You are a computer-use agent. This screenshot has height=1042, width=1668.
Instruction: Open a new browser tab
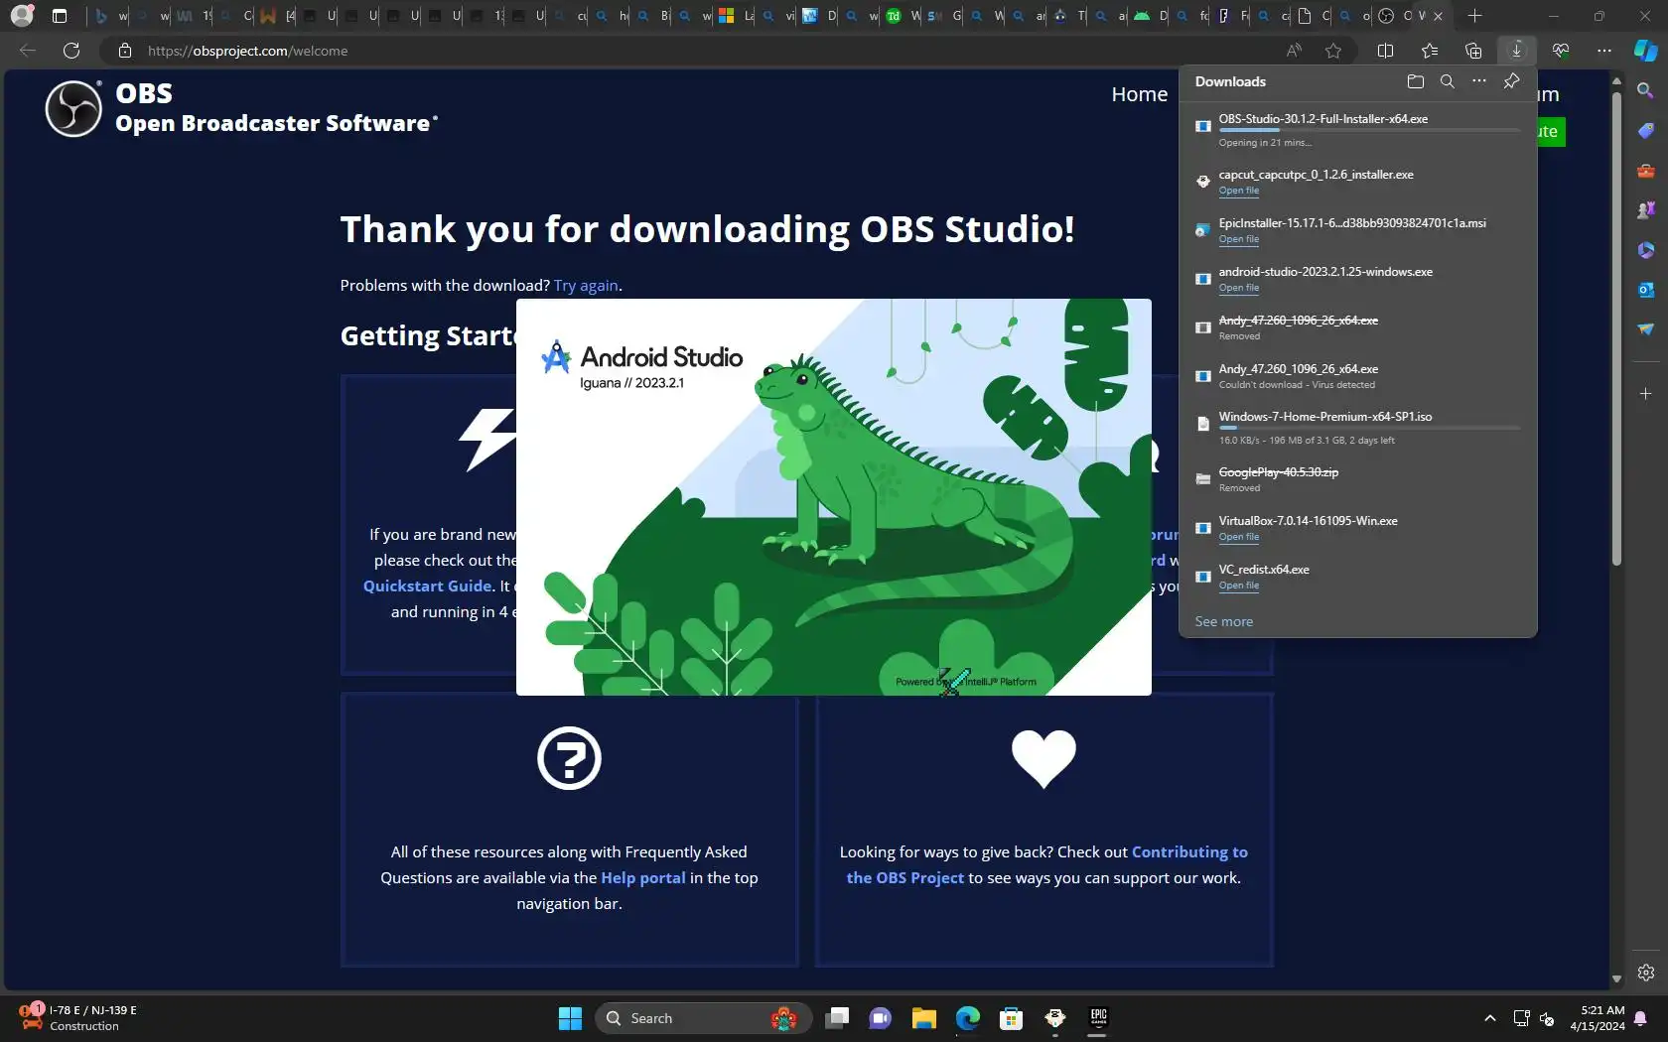1474,16
